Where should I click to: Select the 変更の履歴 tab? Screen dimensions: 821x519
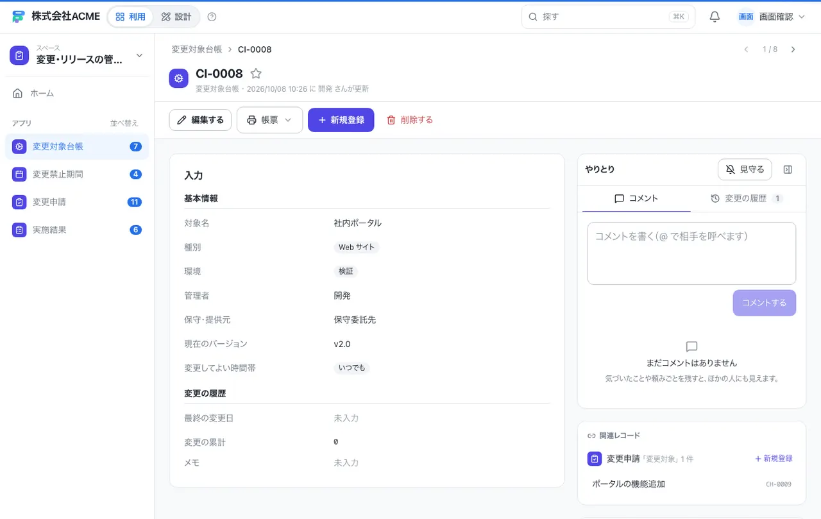point(747,199)
